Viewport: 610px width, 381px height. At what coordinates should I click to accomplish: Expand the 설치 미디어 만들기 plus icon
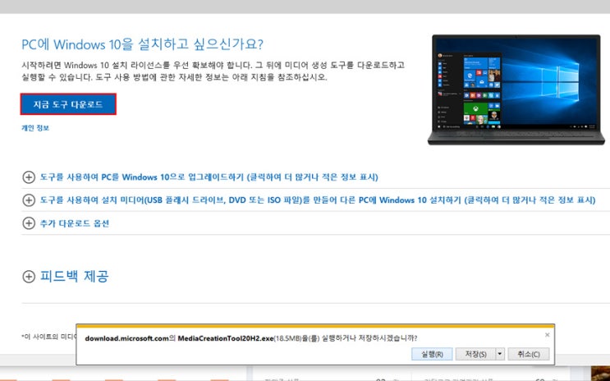click(29, 200)
